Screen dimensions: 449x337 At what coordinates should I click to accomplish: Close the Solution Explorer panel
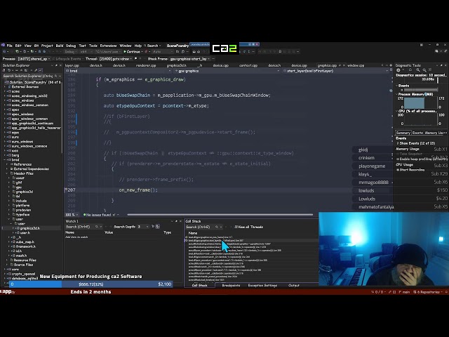coord(60,65)
